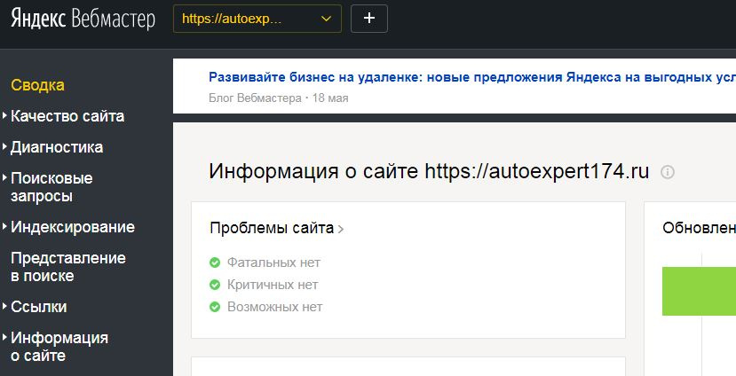Expand Индексирование menu section
Screen dimensions: 736x376
pyautogui.click(x=73, y=227)
